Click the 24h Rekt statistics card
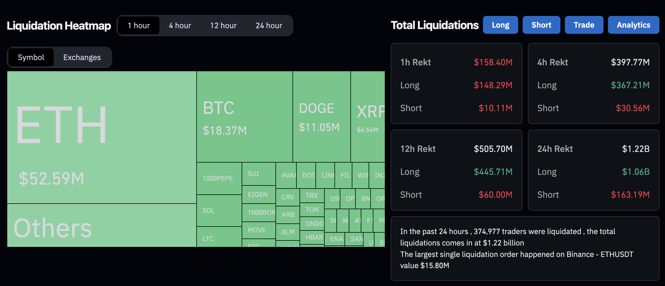 pyautogui.click(x=593, y=170)
